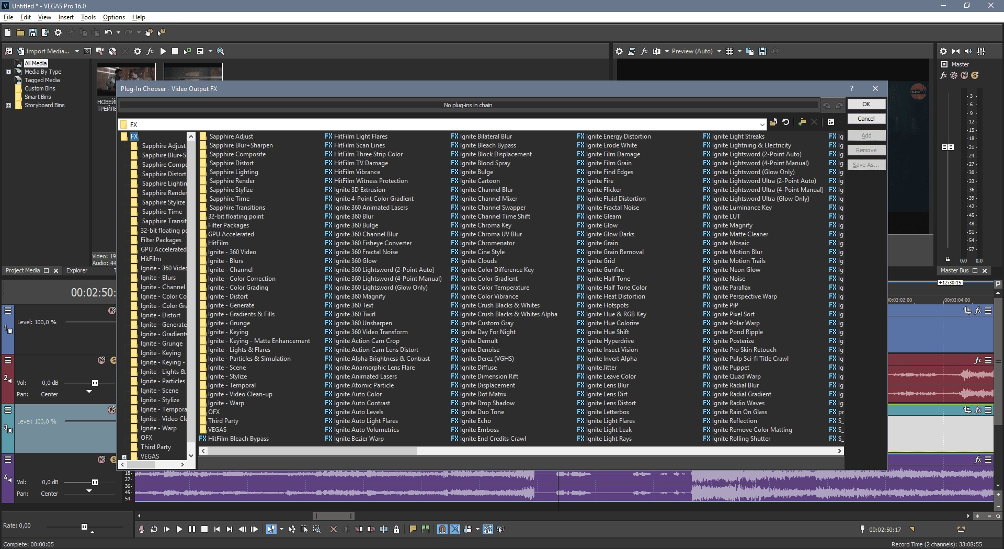
Task: Toggle Automatic Crossfades in the timeline toolbar
Action: [455, 529]
